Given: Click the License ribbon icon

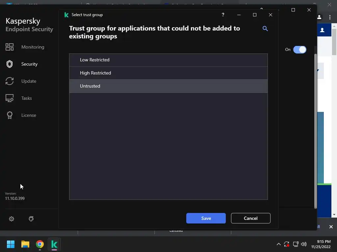Looking at the screenshot, I should click(10, 115).
